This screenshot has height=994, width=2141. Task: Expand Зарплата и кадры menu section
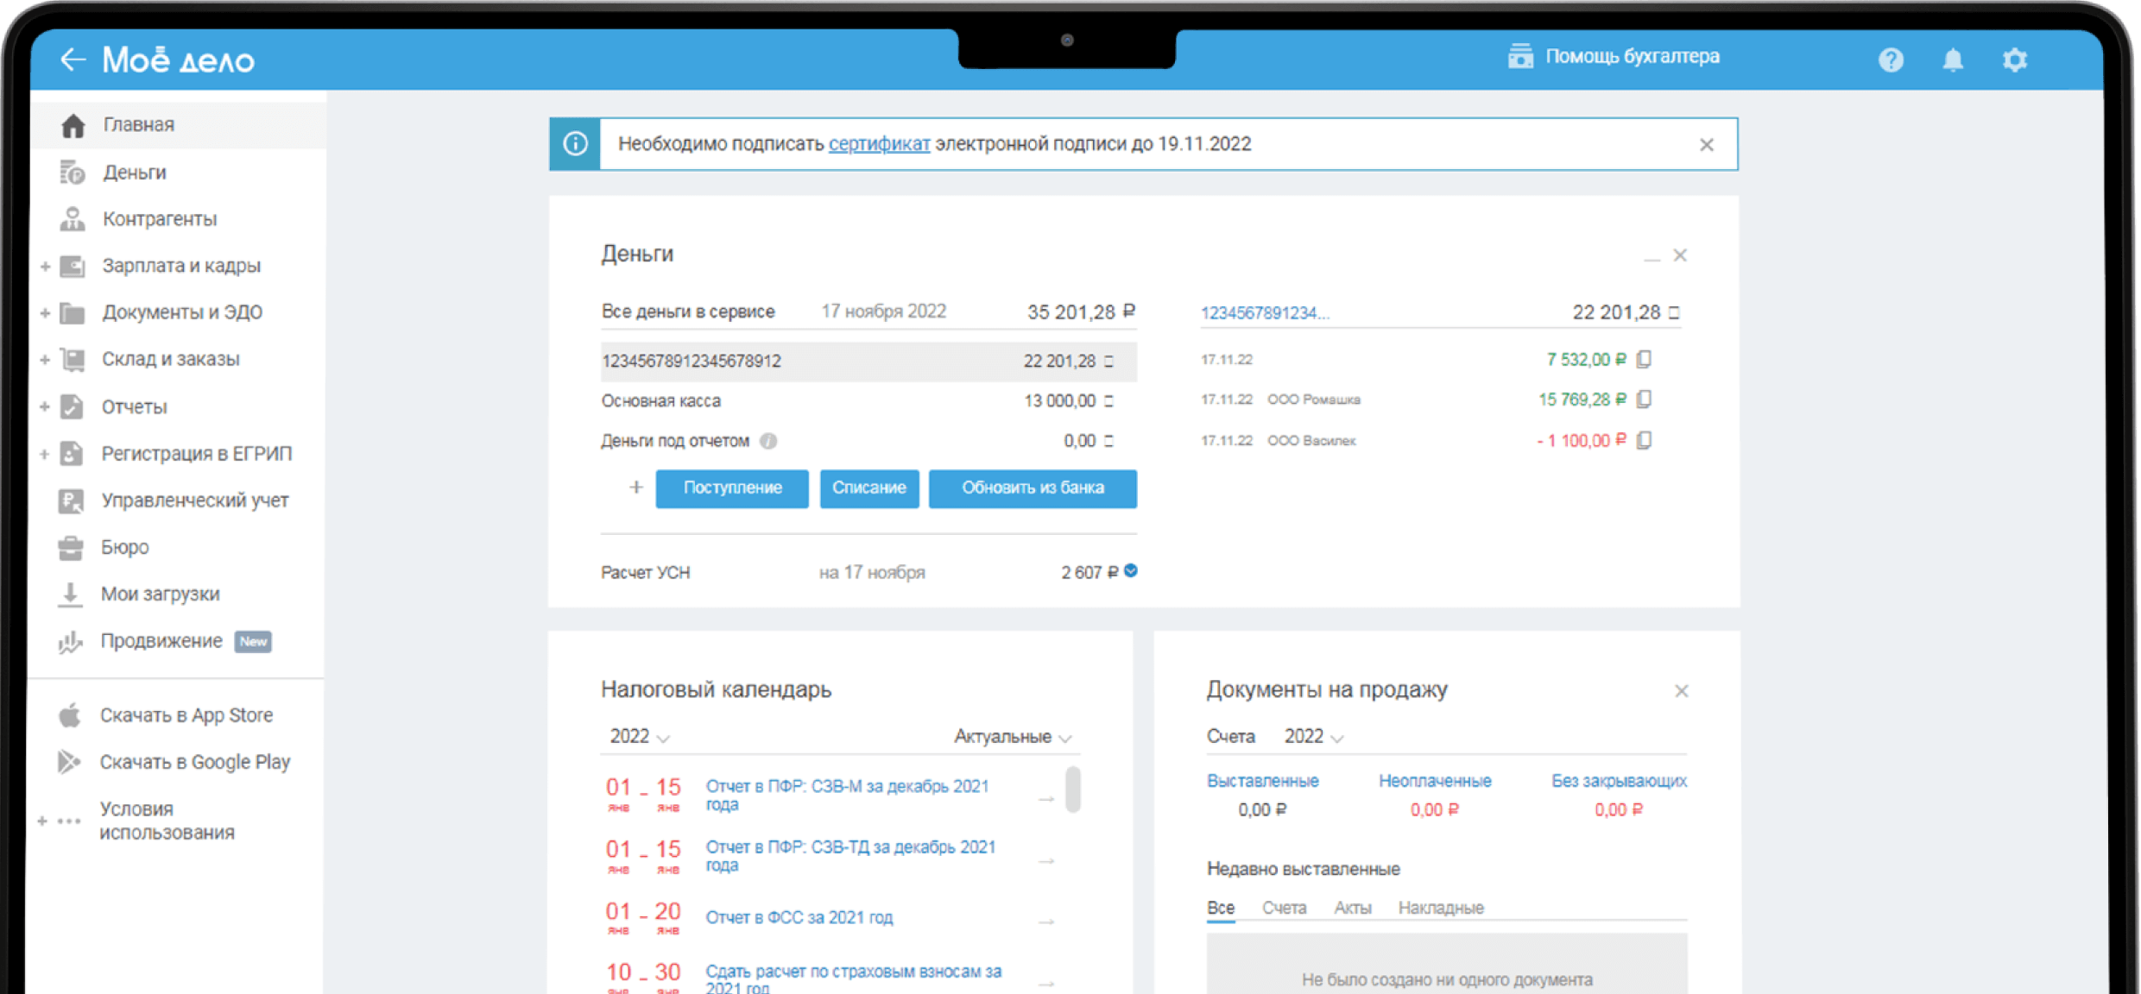(x=45, y=267)
